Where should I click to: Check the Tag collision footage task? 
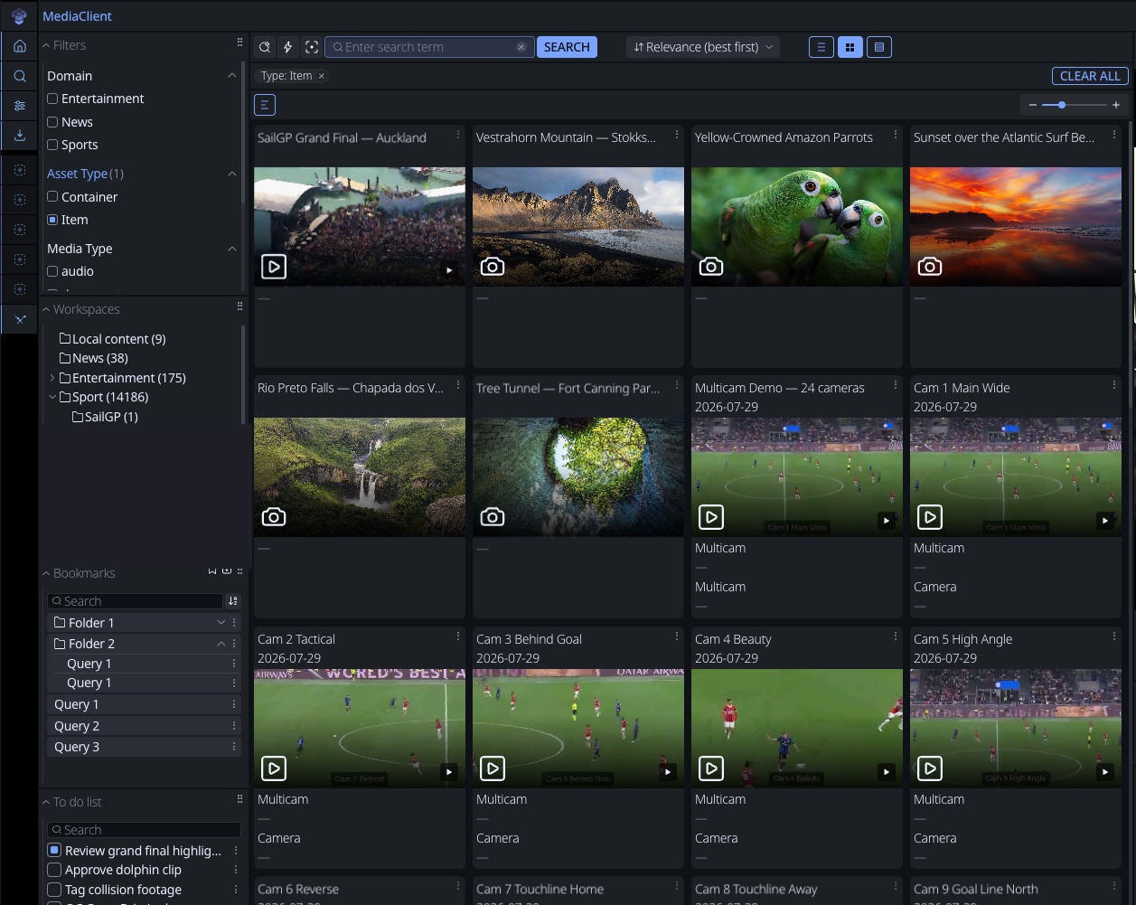(54, 890)
